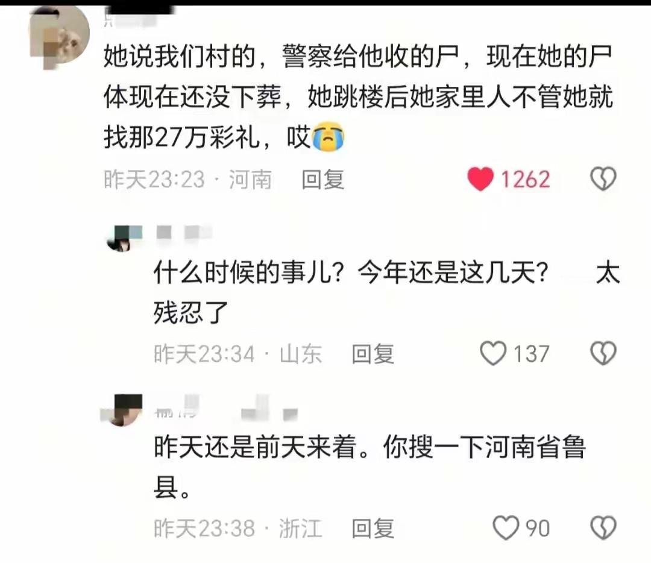Open the Shandong replier's blurred username

(184, 233)
